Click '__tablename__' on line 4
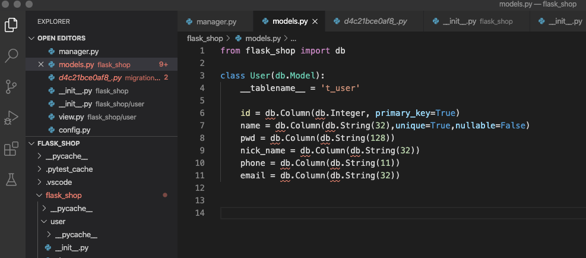The height and width of the screenshot is (258, 586). [272, 88]
